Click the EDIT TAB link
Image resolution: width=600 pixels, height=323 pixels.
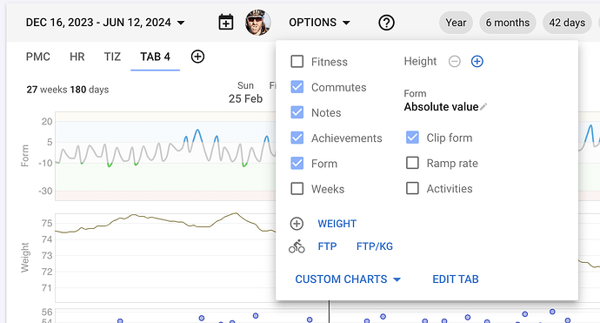point(456,279)
